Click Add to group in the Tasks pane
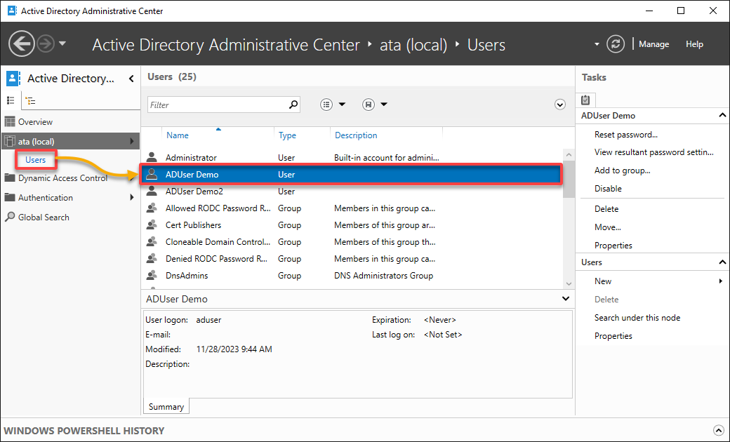730x442 pixels. click(x=624, y=170)
